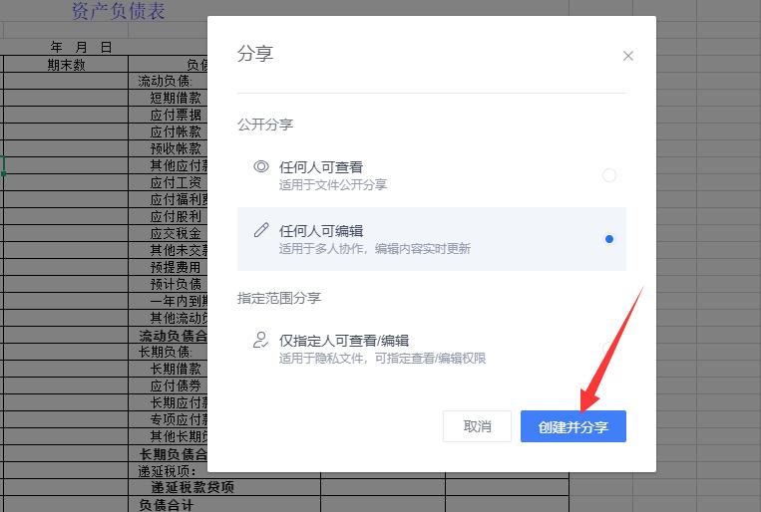Screen dimensions: 761x512
Task: Click the 适用于文件公开分享 description
Action: pyautogui.click(x=332, y=184)
